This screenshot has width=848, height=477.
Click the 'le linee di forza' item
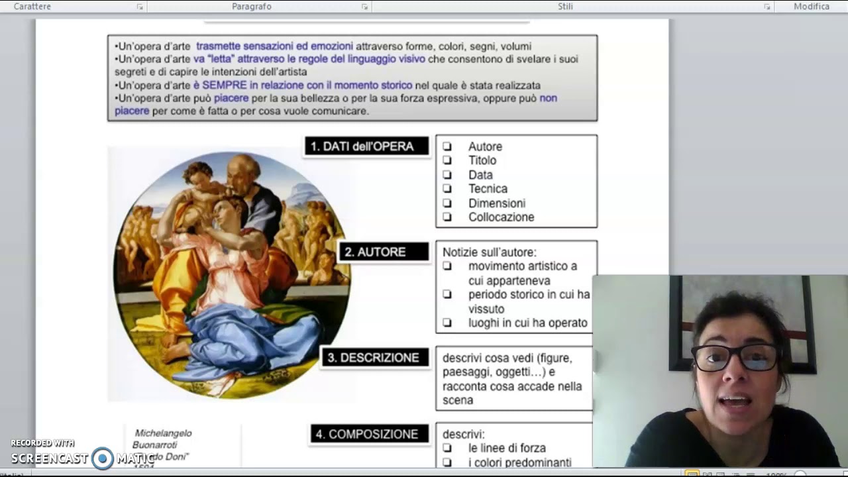[x=507, y=449]
